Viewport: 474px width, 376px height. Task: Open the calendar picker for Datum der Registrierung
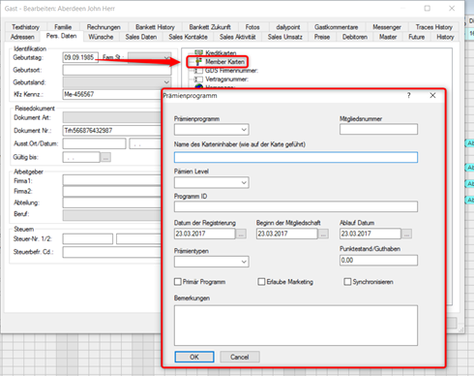point(241,234)
